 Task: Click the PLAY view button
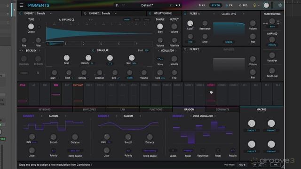click(x=202, y=5)
